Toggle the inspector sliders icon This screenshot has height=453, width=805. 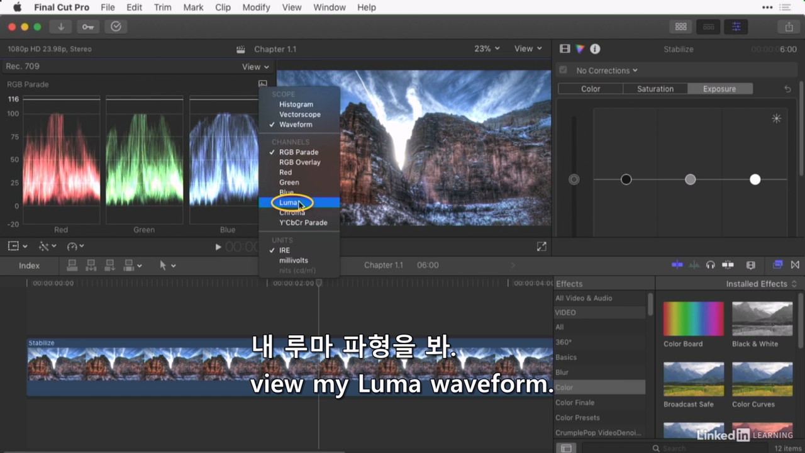point(736,26)
